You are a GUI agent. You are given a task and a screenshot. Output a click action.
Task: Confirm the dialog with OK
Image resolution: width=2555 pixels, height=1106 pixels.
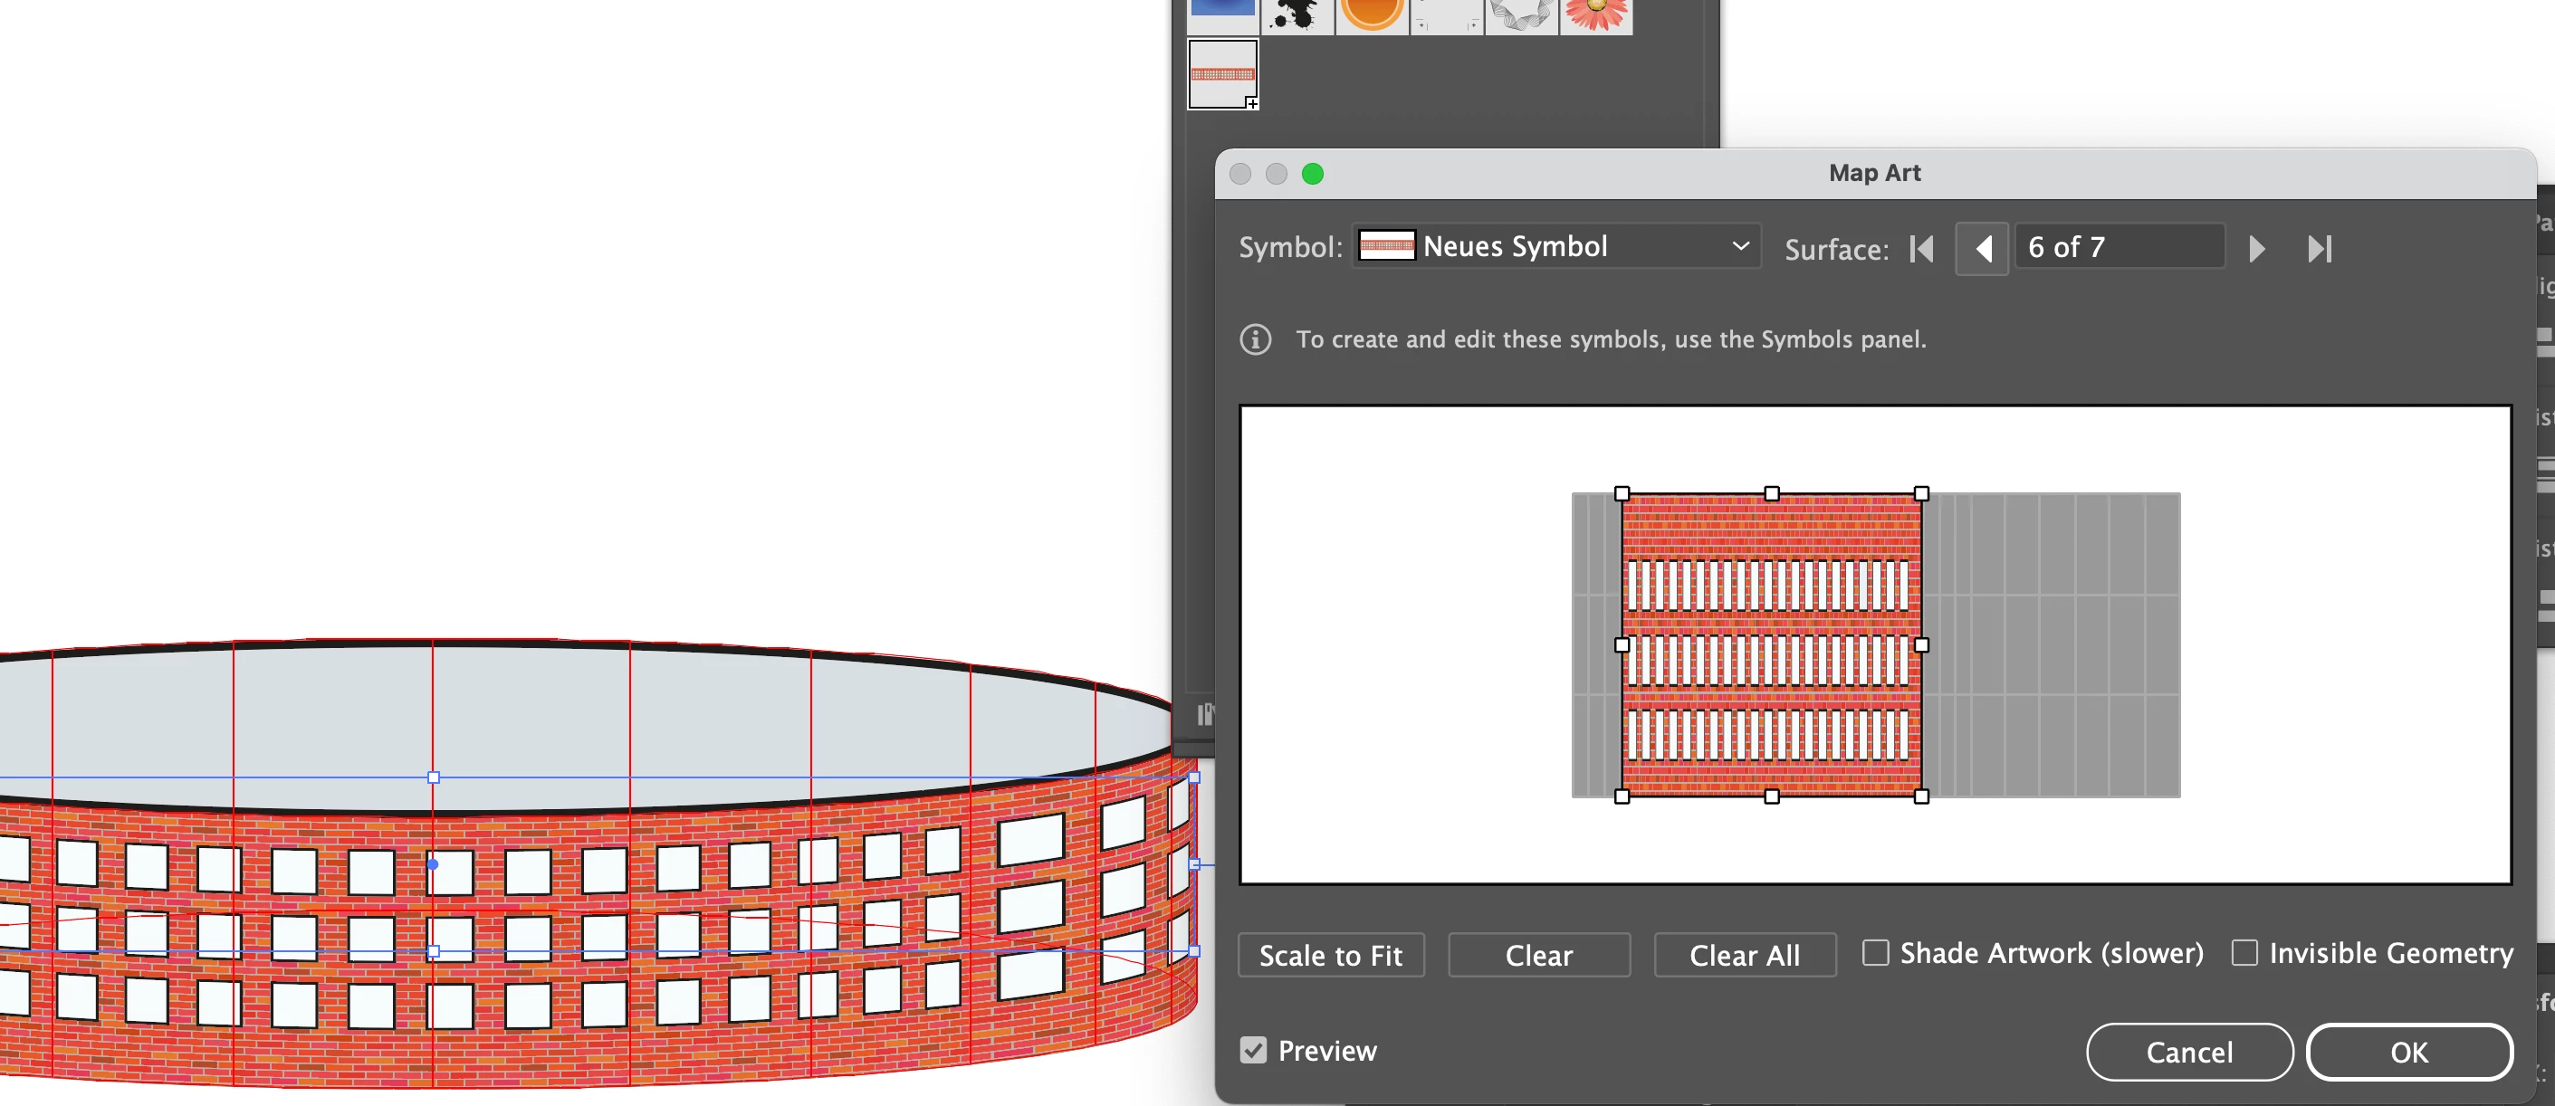[2408, 1052]
